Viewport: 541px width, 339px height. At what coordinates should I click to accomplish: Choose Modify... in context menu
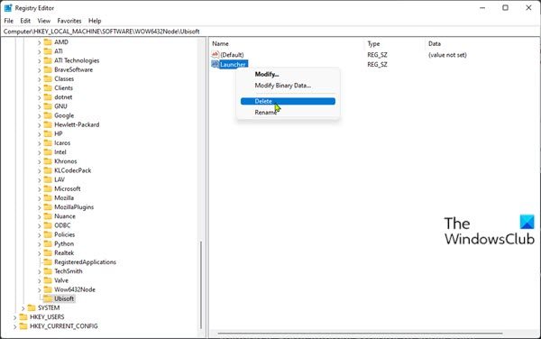pos(267,74)
